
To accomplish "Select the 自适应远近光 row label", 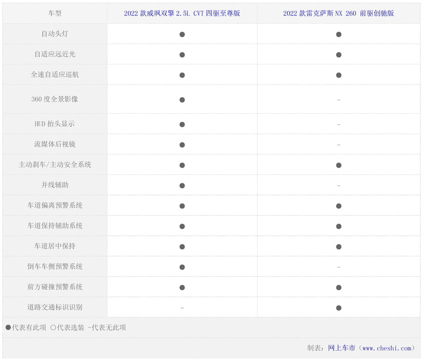I will (x=55, y=54).
